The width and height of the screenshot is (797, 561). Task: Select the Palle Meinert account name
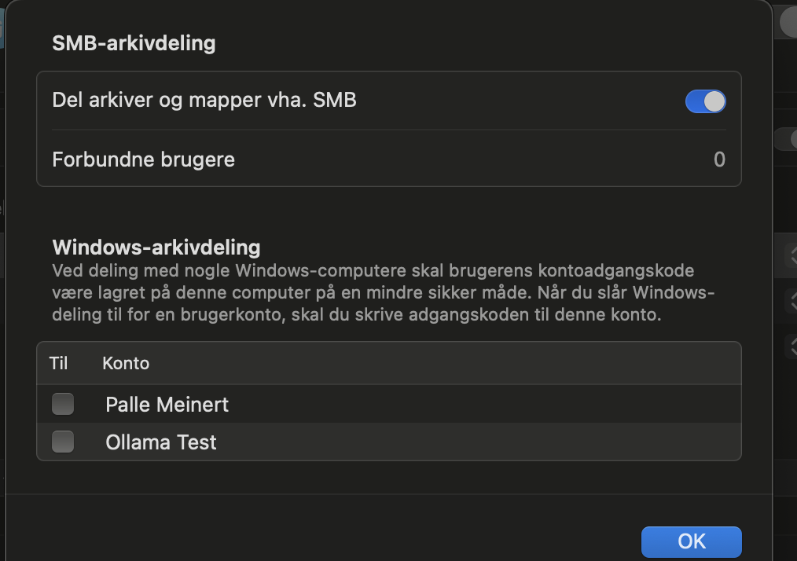pyautogui.click(x=167, y=405)
